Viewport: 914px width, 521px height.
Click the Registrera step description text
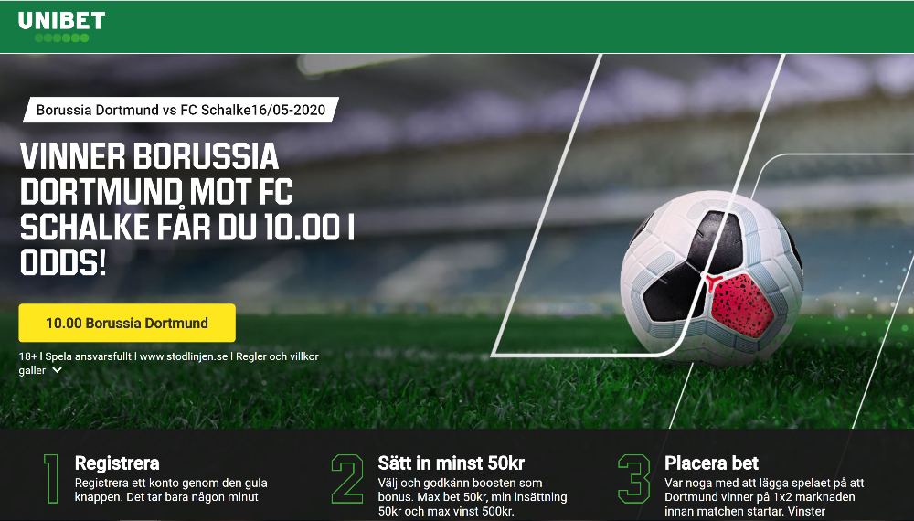[171, 490]
